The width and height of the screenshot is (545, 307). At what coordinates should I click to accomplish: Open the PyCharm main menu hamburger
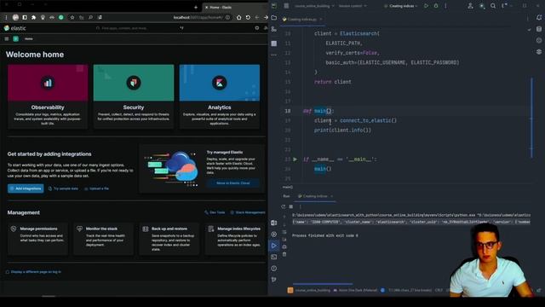coord(286,6)
